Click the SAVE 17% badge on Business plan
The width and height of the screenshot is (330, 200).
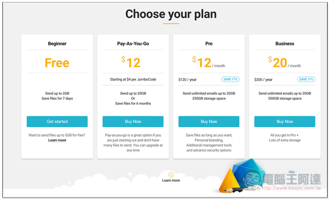click(x=306, y=79)
